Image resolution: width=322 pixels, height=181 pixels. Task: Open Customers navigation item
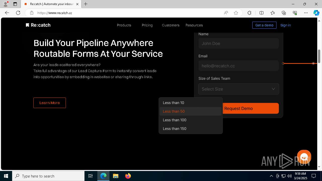171,25
